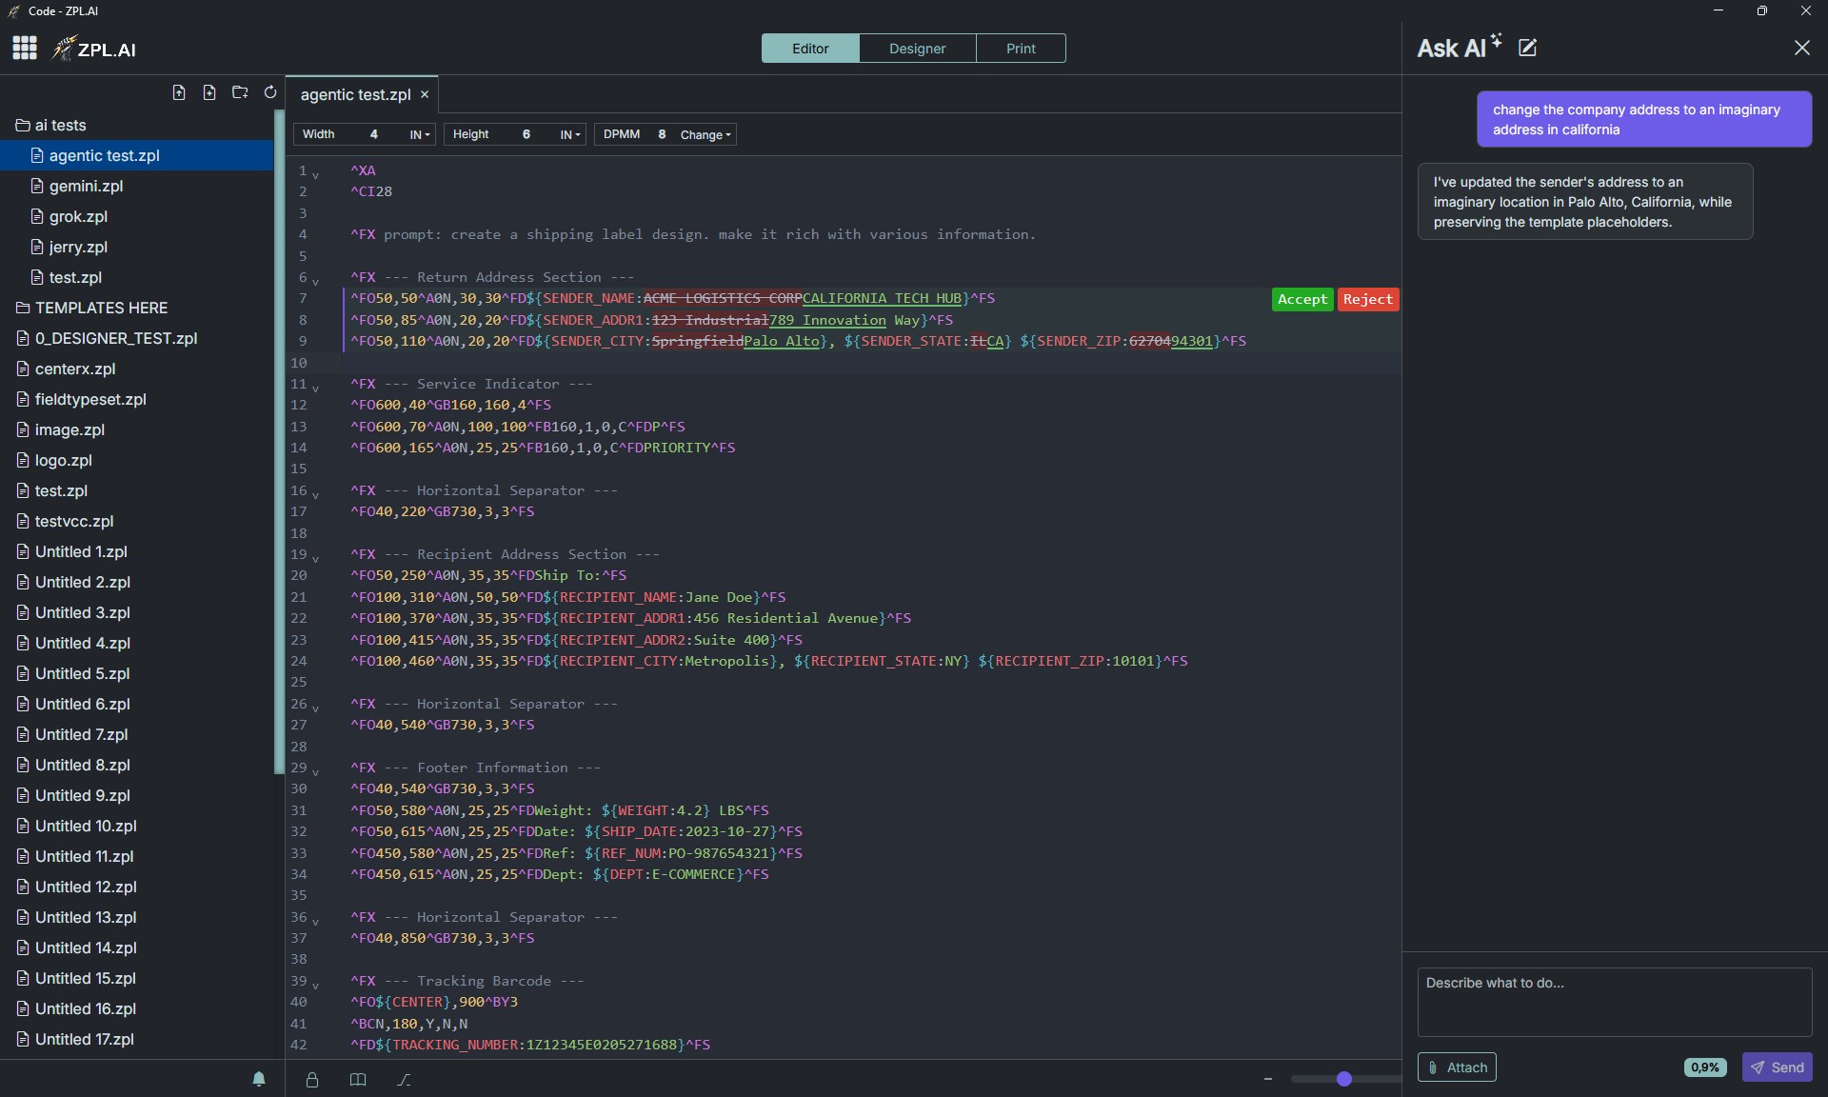Click the PRIORITY text on line 14

click(677, 448)
